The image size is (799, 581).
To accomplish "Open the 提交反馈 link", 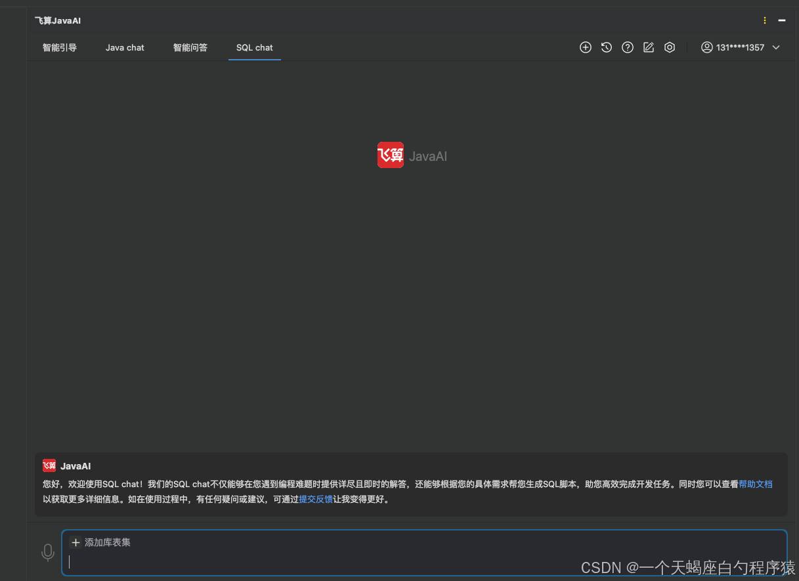I will tap(316, 500).
